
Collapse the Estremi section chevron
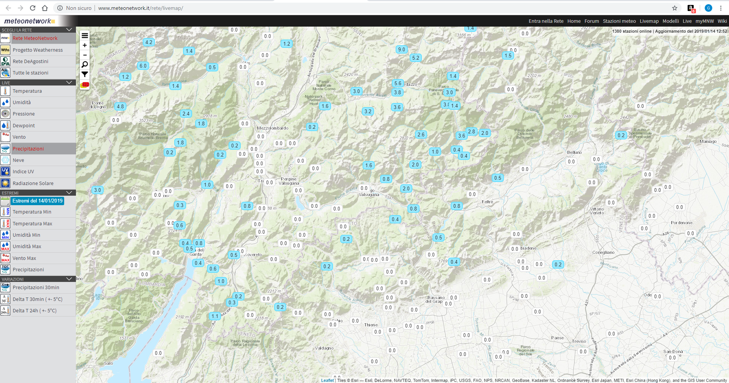(x=69, y=193)
